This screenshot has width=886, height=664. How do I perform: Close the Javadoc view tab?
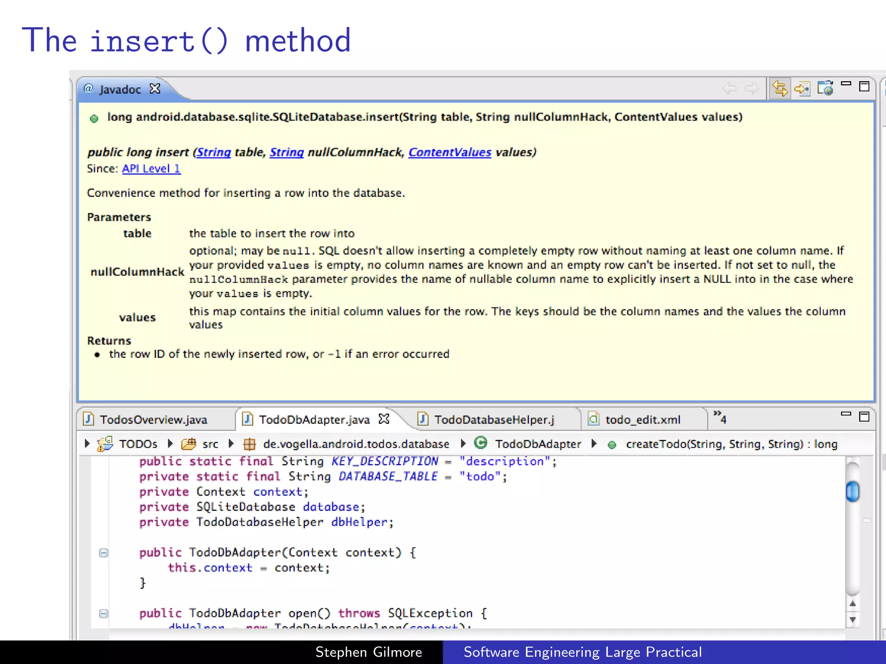coord(155,89)
